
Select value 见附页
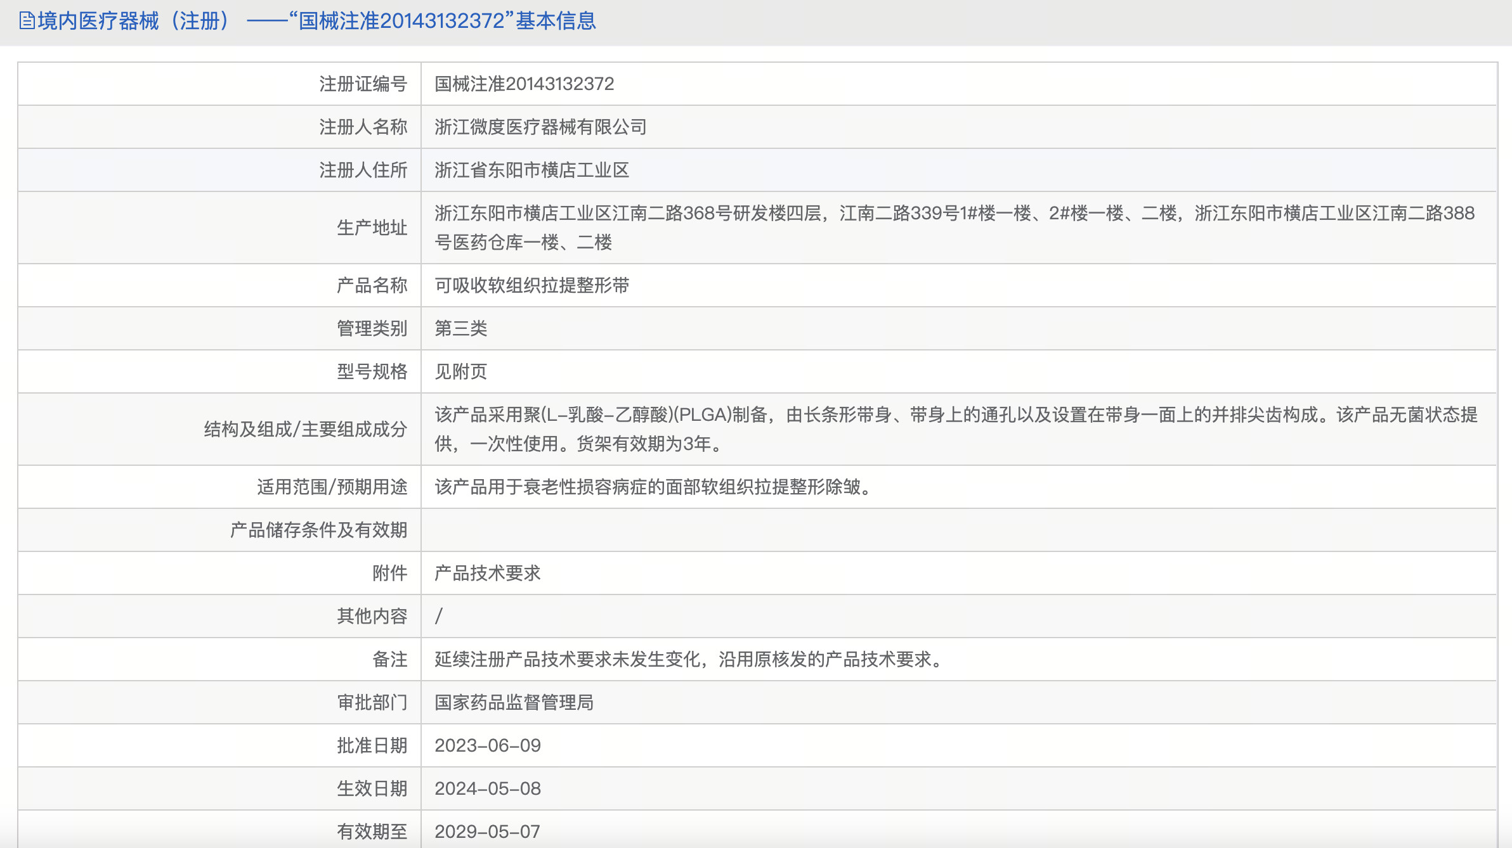(461, 371)
